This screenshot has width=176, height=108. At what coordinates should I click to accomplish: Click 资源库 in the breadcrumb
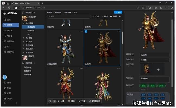(x=50, y=12)
